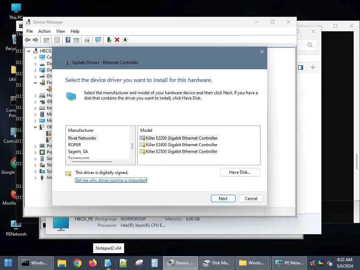Select Rivet Networks manufacturer
Image resolution: width=360 pixels, height=270 pixels.
[82, 138]
